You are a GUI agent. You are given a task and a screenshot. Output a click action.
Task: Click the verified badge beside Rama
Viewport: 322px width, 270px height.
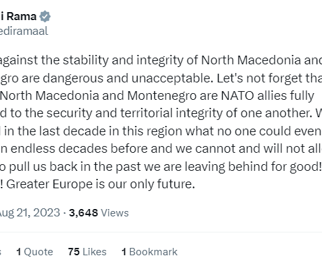45,16
